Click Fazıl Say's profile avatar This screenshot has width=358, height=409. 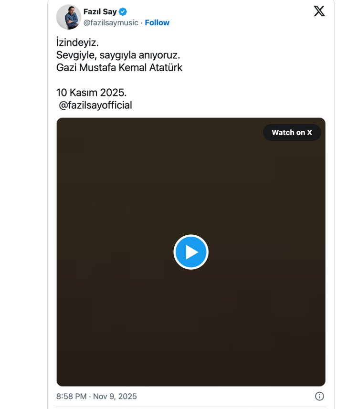click(68, 17)
